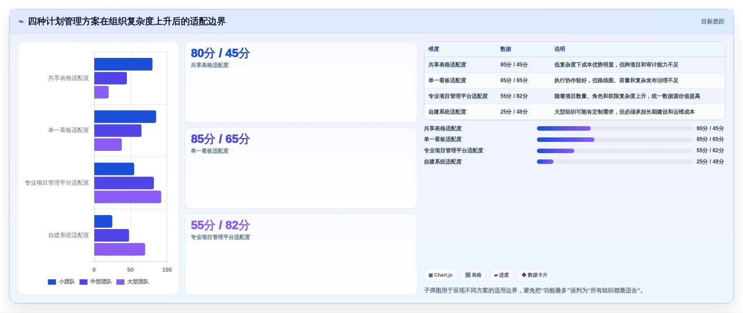This screenshot has height=313, width=743.
Task: Click the 小团队 bar for 自建系统适配度
Action: (x=103, y=221)
